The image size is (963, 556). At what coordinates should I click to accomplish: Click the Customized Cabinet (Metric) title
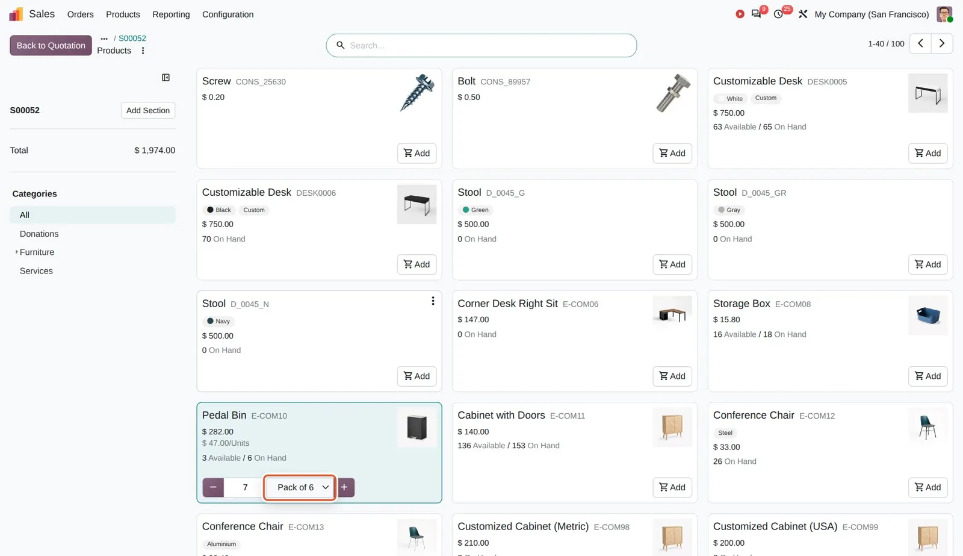click(523, 526)
